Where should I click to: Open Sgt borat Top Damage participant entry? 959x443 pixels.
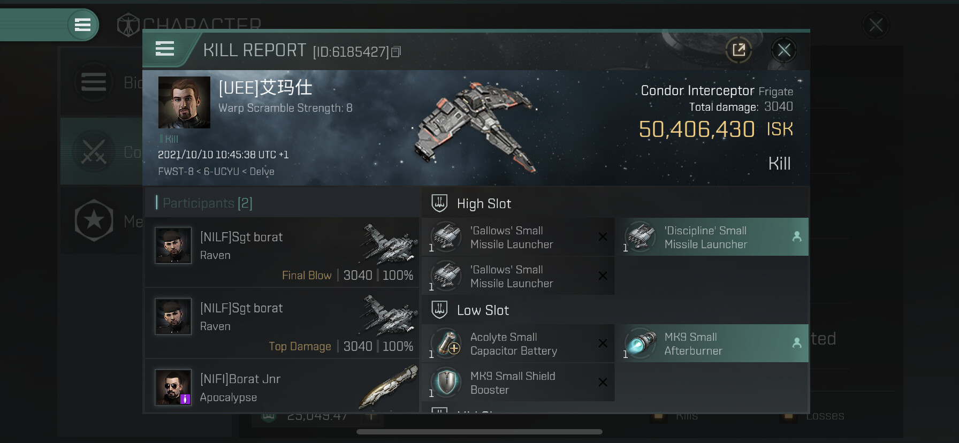click(x=281, y=323)
